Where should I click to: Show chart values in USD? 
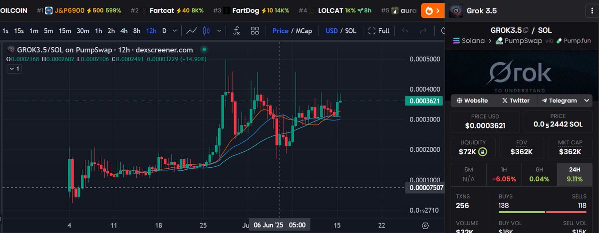331,31
